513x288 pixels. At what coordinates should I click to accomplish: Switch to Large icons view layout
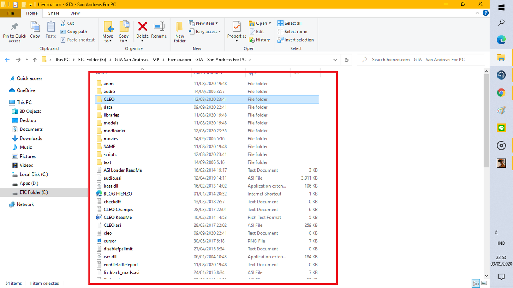pyautogui.click(x=483, y=283)
